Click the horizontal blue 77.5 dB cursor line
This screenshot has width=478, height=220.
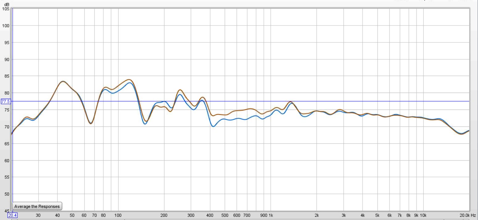coord(241,101)
